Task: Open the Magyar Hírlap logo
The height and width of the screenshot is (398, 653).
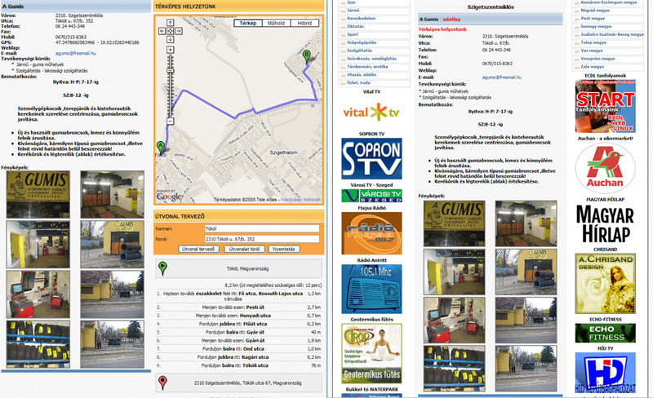Action: [606, 224]
